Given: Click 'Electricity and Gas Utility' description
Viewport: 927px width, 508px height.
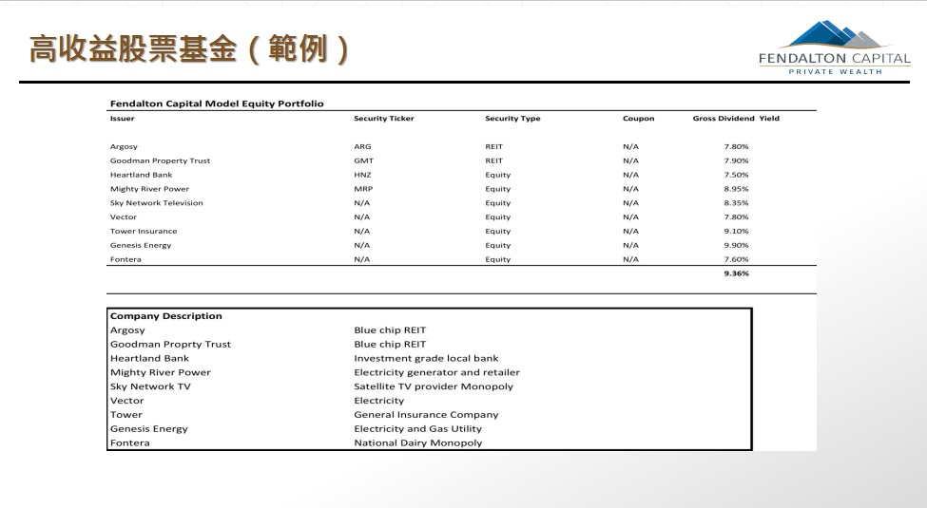Looking at the screenshot, I should 418,429.
